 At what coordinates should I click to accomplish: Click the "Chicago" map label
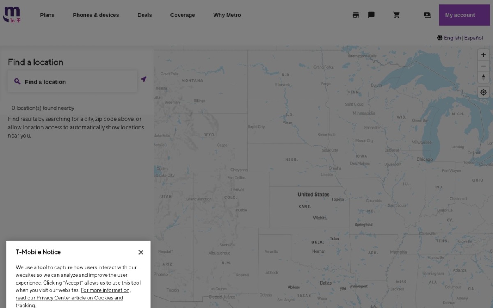tap(424, 159)
